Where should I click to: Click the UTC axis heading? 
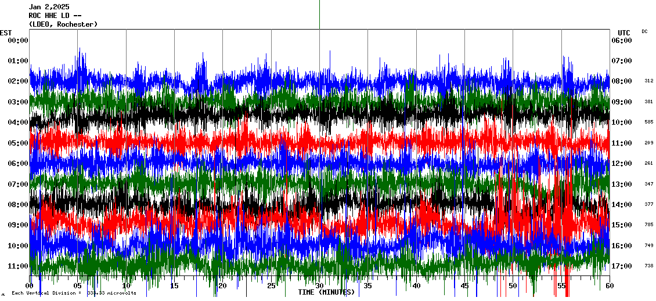pyautogui.click(x=623, y=32)
